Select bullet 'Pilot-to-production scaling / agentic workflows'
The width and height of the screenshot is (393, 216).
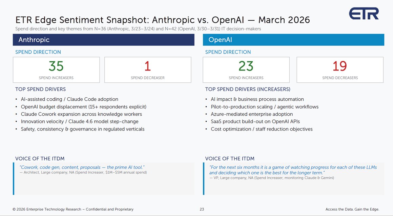tap(264, 107)
